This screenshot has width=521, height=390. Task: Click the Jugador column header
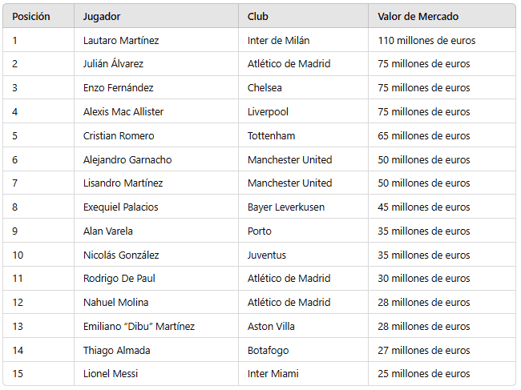102,17
